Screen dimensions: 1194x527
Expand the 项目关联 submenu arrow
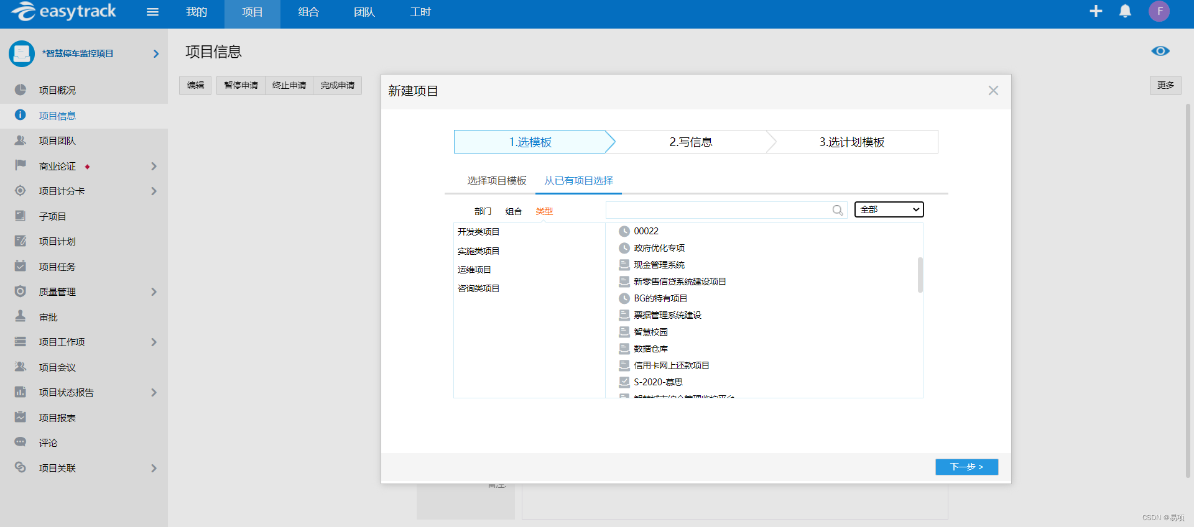[x=154, y=468]
